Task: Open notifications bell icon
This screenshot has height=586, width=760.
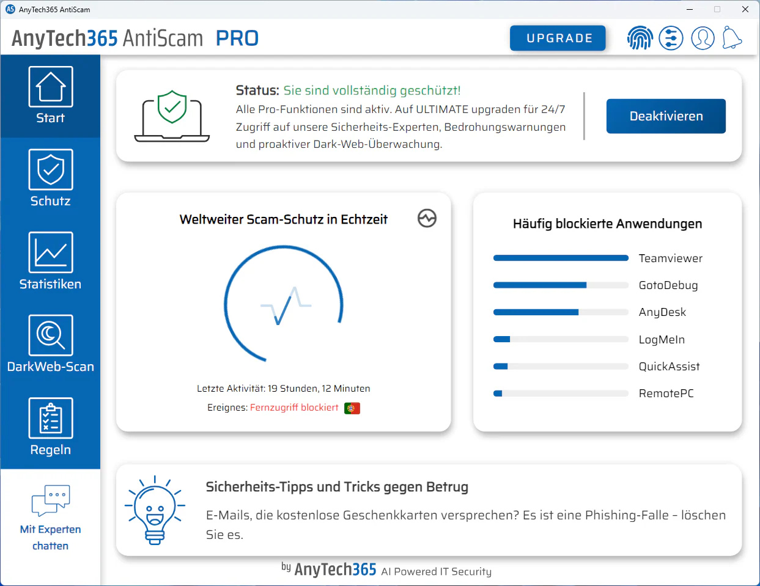Action: click(731, 38)
